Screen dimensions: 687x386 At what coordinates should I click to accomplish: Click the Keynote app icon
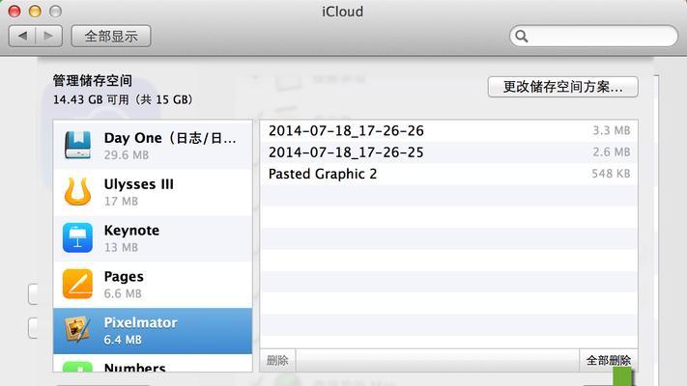click(x=77, y=237)
